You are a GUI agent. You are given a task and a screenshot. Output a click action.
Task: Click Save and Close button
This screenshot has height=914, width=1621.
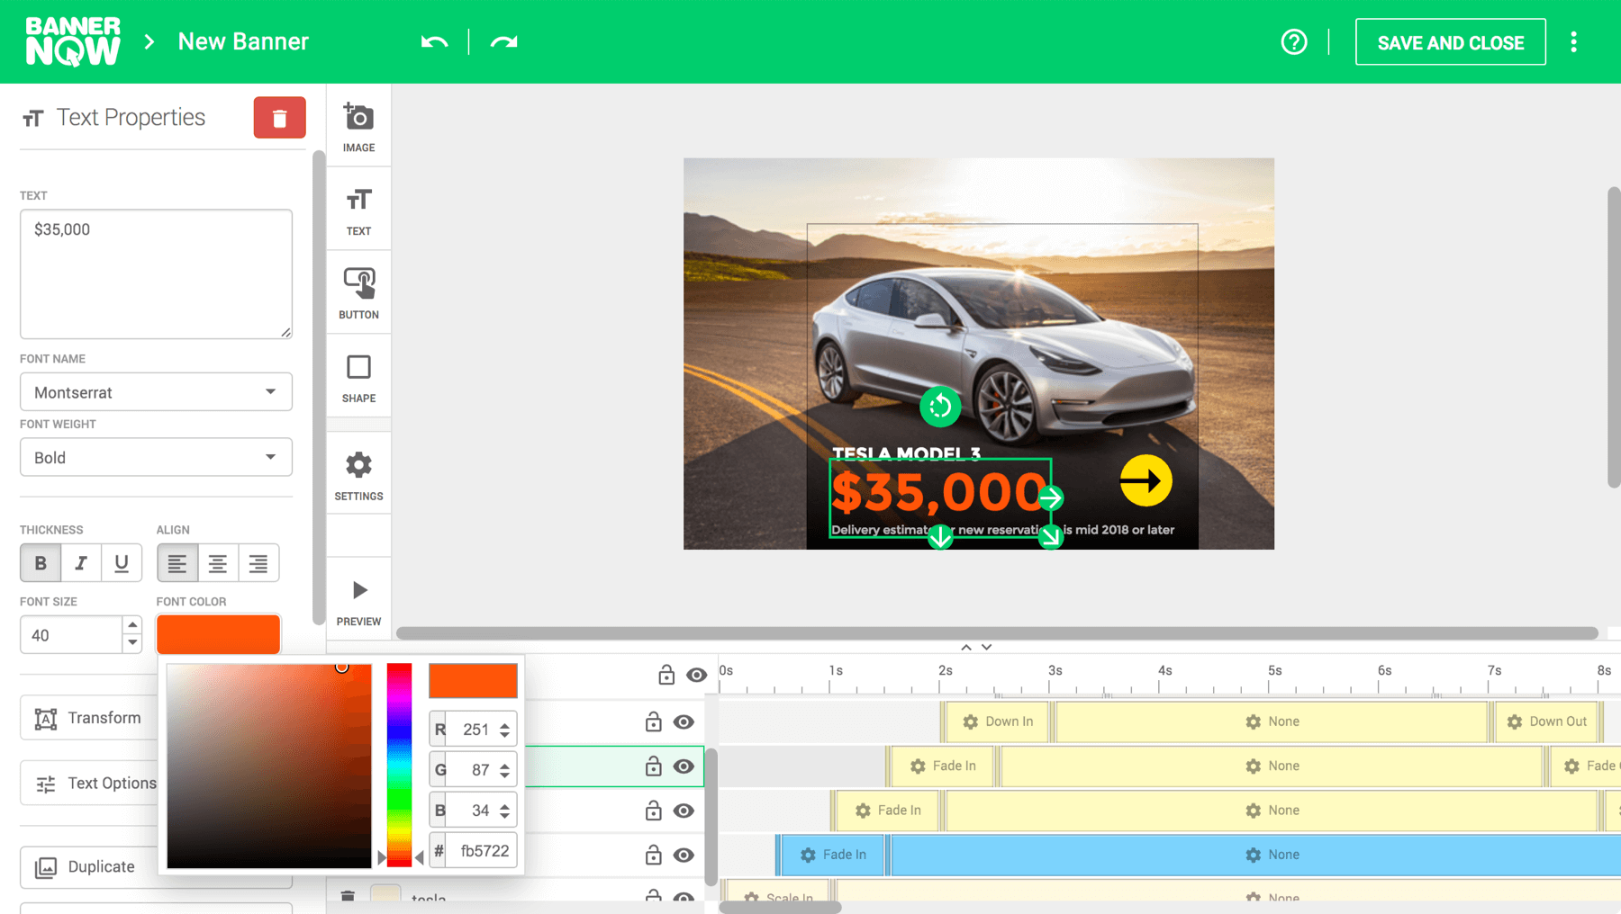1450,42
